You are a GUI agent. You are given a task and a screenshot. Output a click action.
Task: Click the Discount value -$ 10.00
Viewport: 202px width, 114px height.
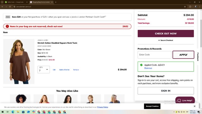[x=190, y=19]
